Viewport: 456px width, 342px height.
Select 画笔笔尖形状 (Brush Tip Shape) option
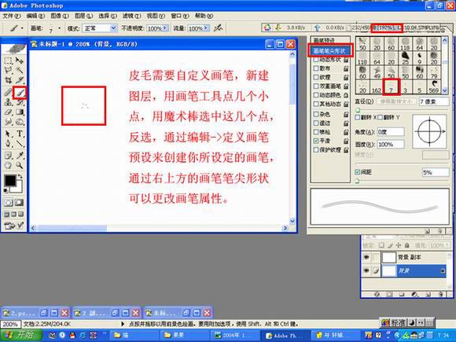[329, 50]
